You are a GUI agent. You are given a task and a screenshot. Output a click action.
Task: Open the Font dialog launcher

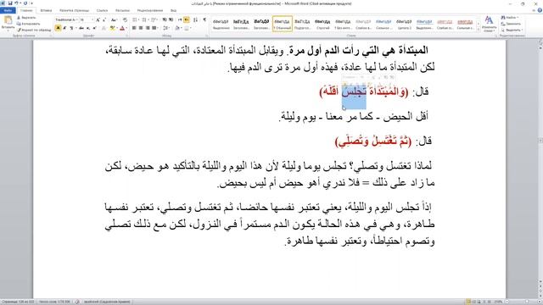pyautogui.click(x=126, y=36)
